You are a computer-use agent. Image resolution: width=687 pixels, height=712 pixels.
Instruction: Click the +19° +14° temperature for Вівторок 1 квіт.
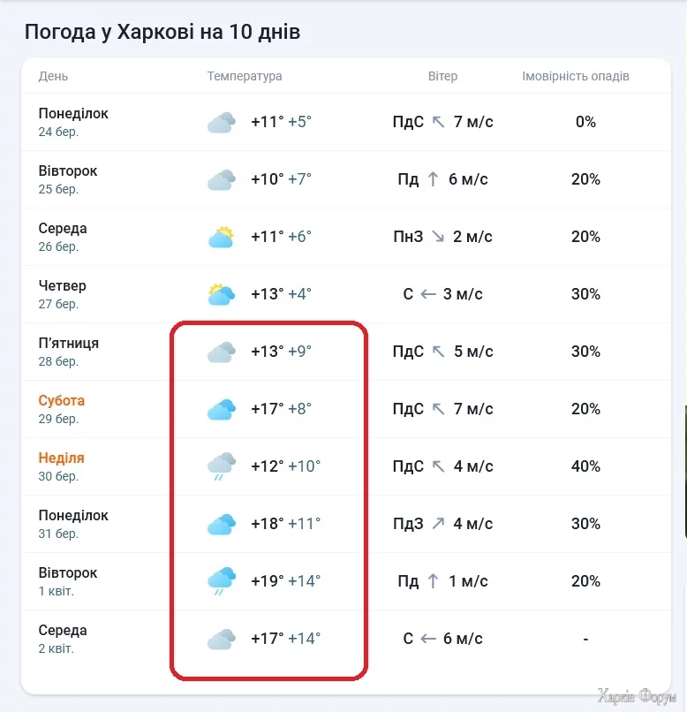click(x=285, y=581)
